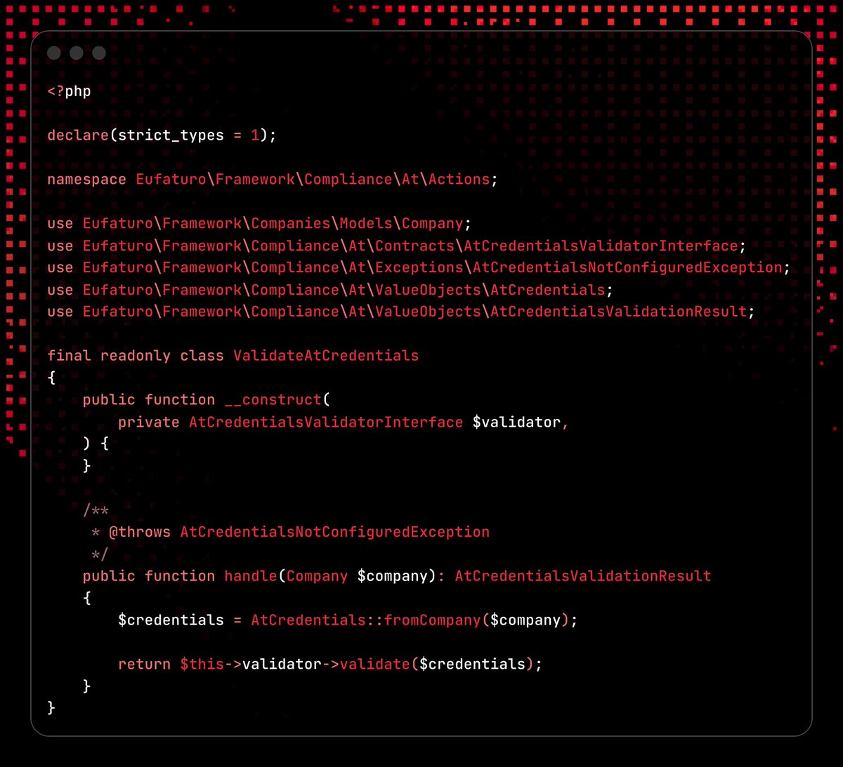Viewport: 843px width, 767px height.
Task: Click the 'final readonly class' keywords
Action: 135,356
